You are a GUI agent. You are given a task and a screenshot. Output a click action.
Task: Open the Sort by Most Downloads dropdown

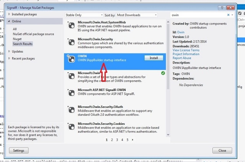(x=137, y=15)
